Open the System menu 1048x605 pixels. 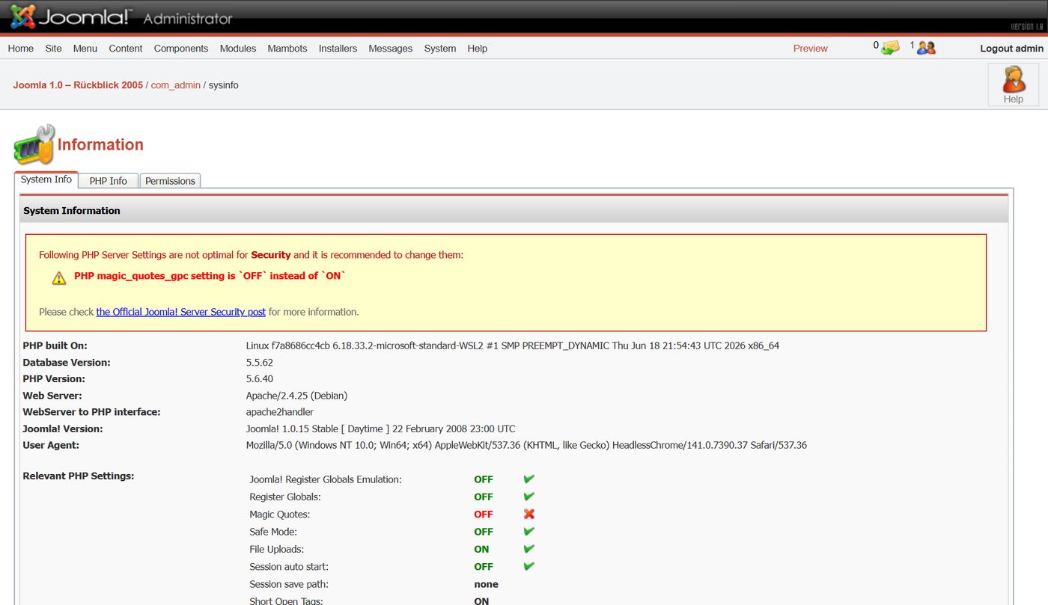click(440, 49)
